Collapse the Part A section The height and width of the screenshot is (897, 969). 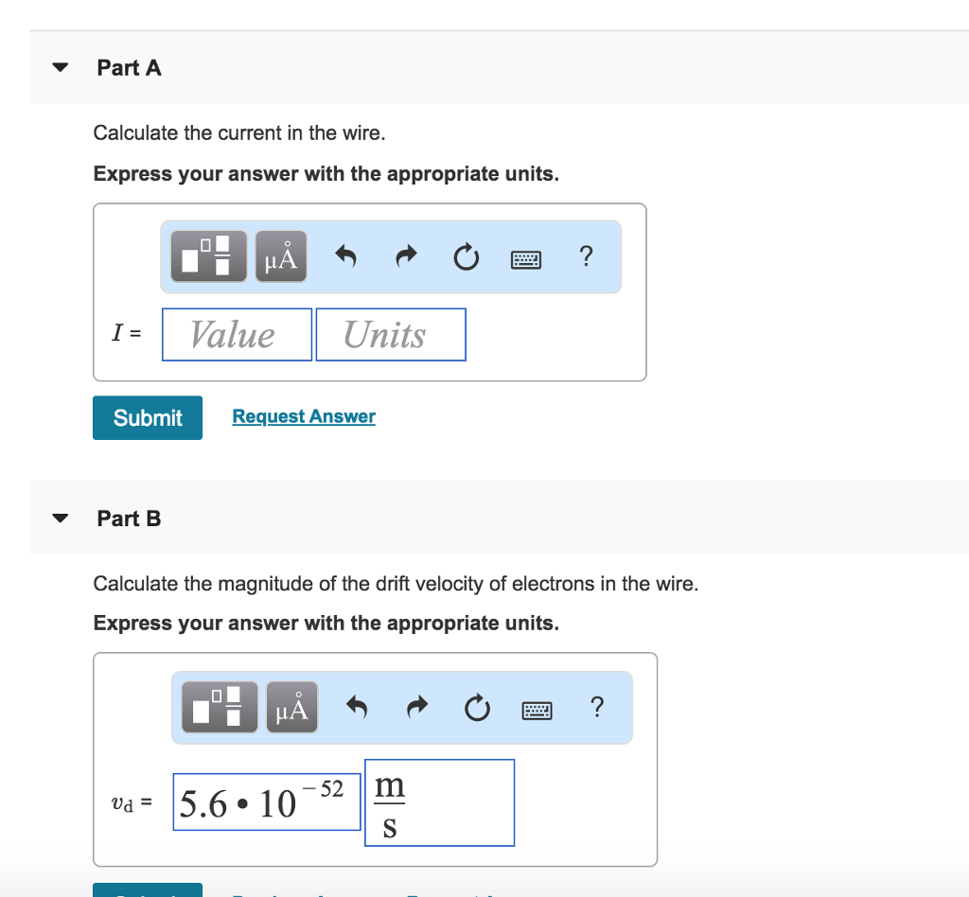pyautogui.click(x=61, y=68)
